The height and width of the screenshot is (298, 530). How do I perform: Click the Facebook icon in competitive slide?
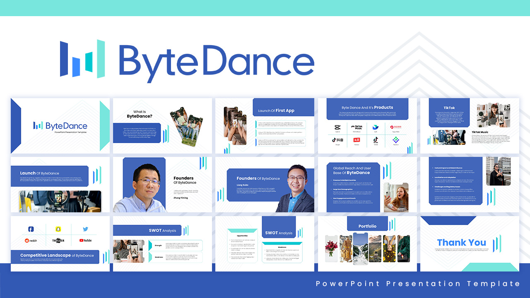[x=31, y=229]
